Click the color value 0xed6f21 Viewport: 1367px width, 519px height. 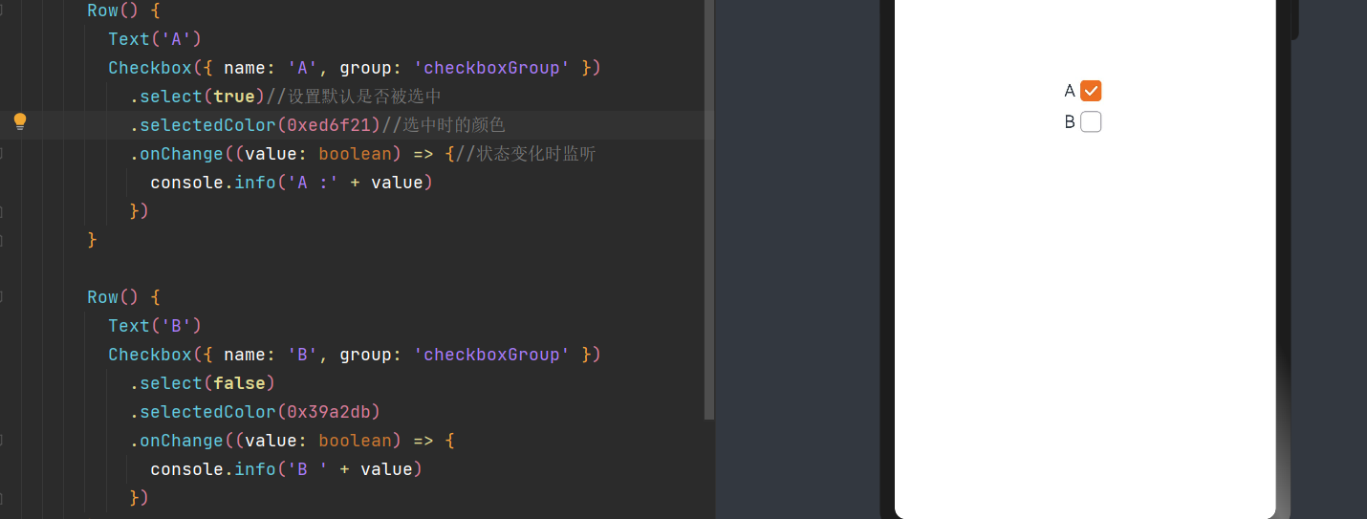coord(328,125)
